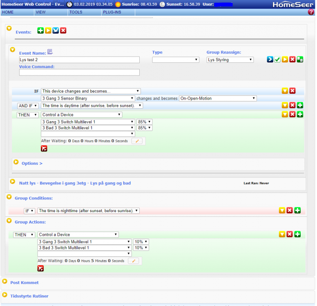The height and width of the screenshot is (306, 317).
Task: Click green checkmark to save Lys test 2
Action: click(277, 60)
